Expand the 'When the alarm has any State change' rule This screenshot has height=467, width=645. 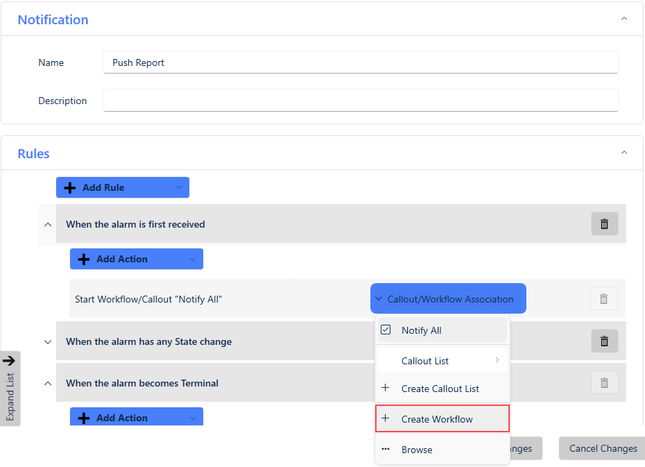47,341
